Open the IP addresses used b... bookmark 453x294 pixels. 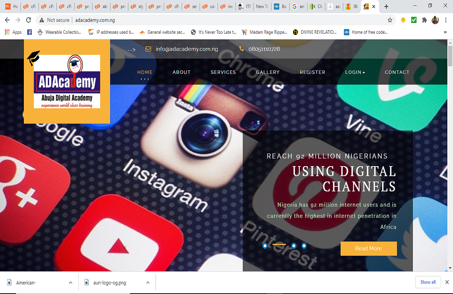click(x=111, y=32)
